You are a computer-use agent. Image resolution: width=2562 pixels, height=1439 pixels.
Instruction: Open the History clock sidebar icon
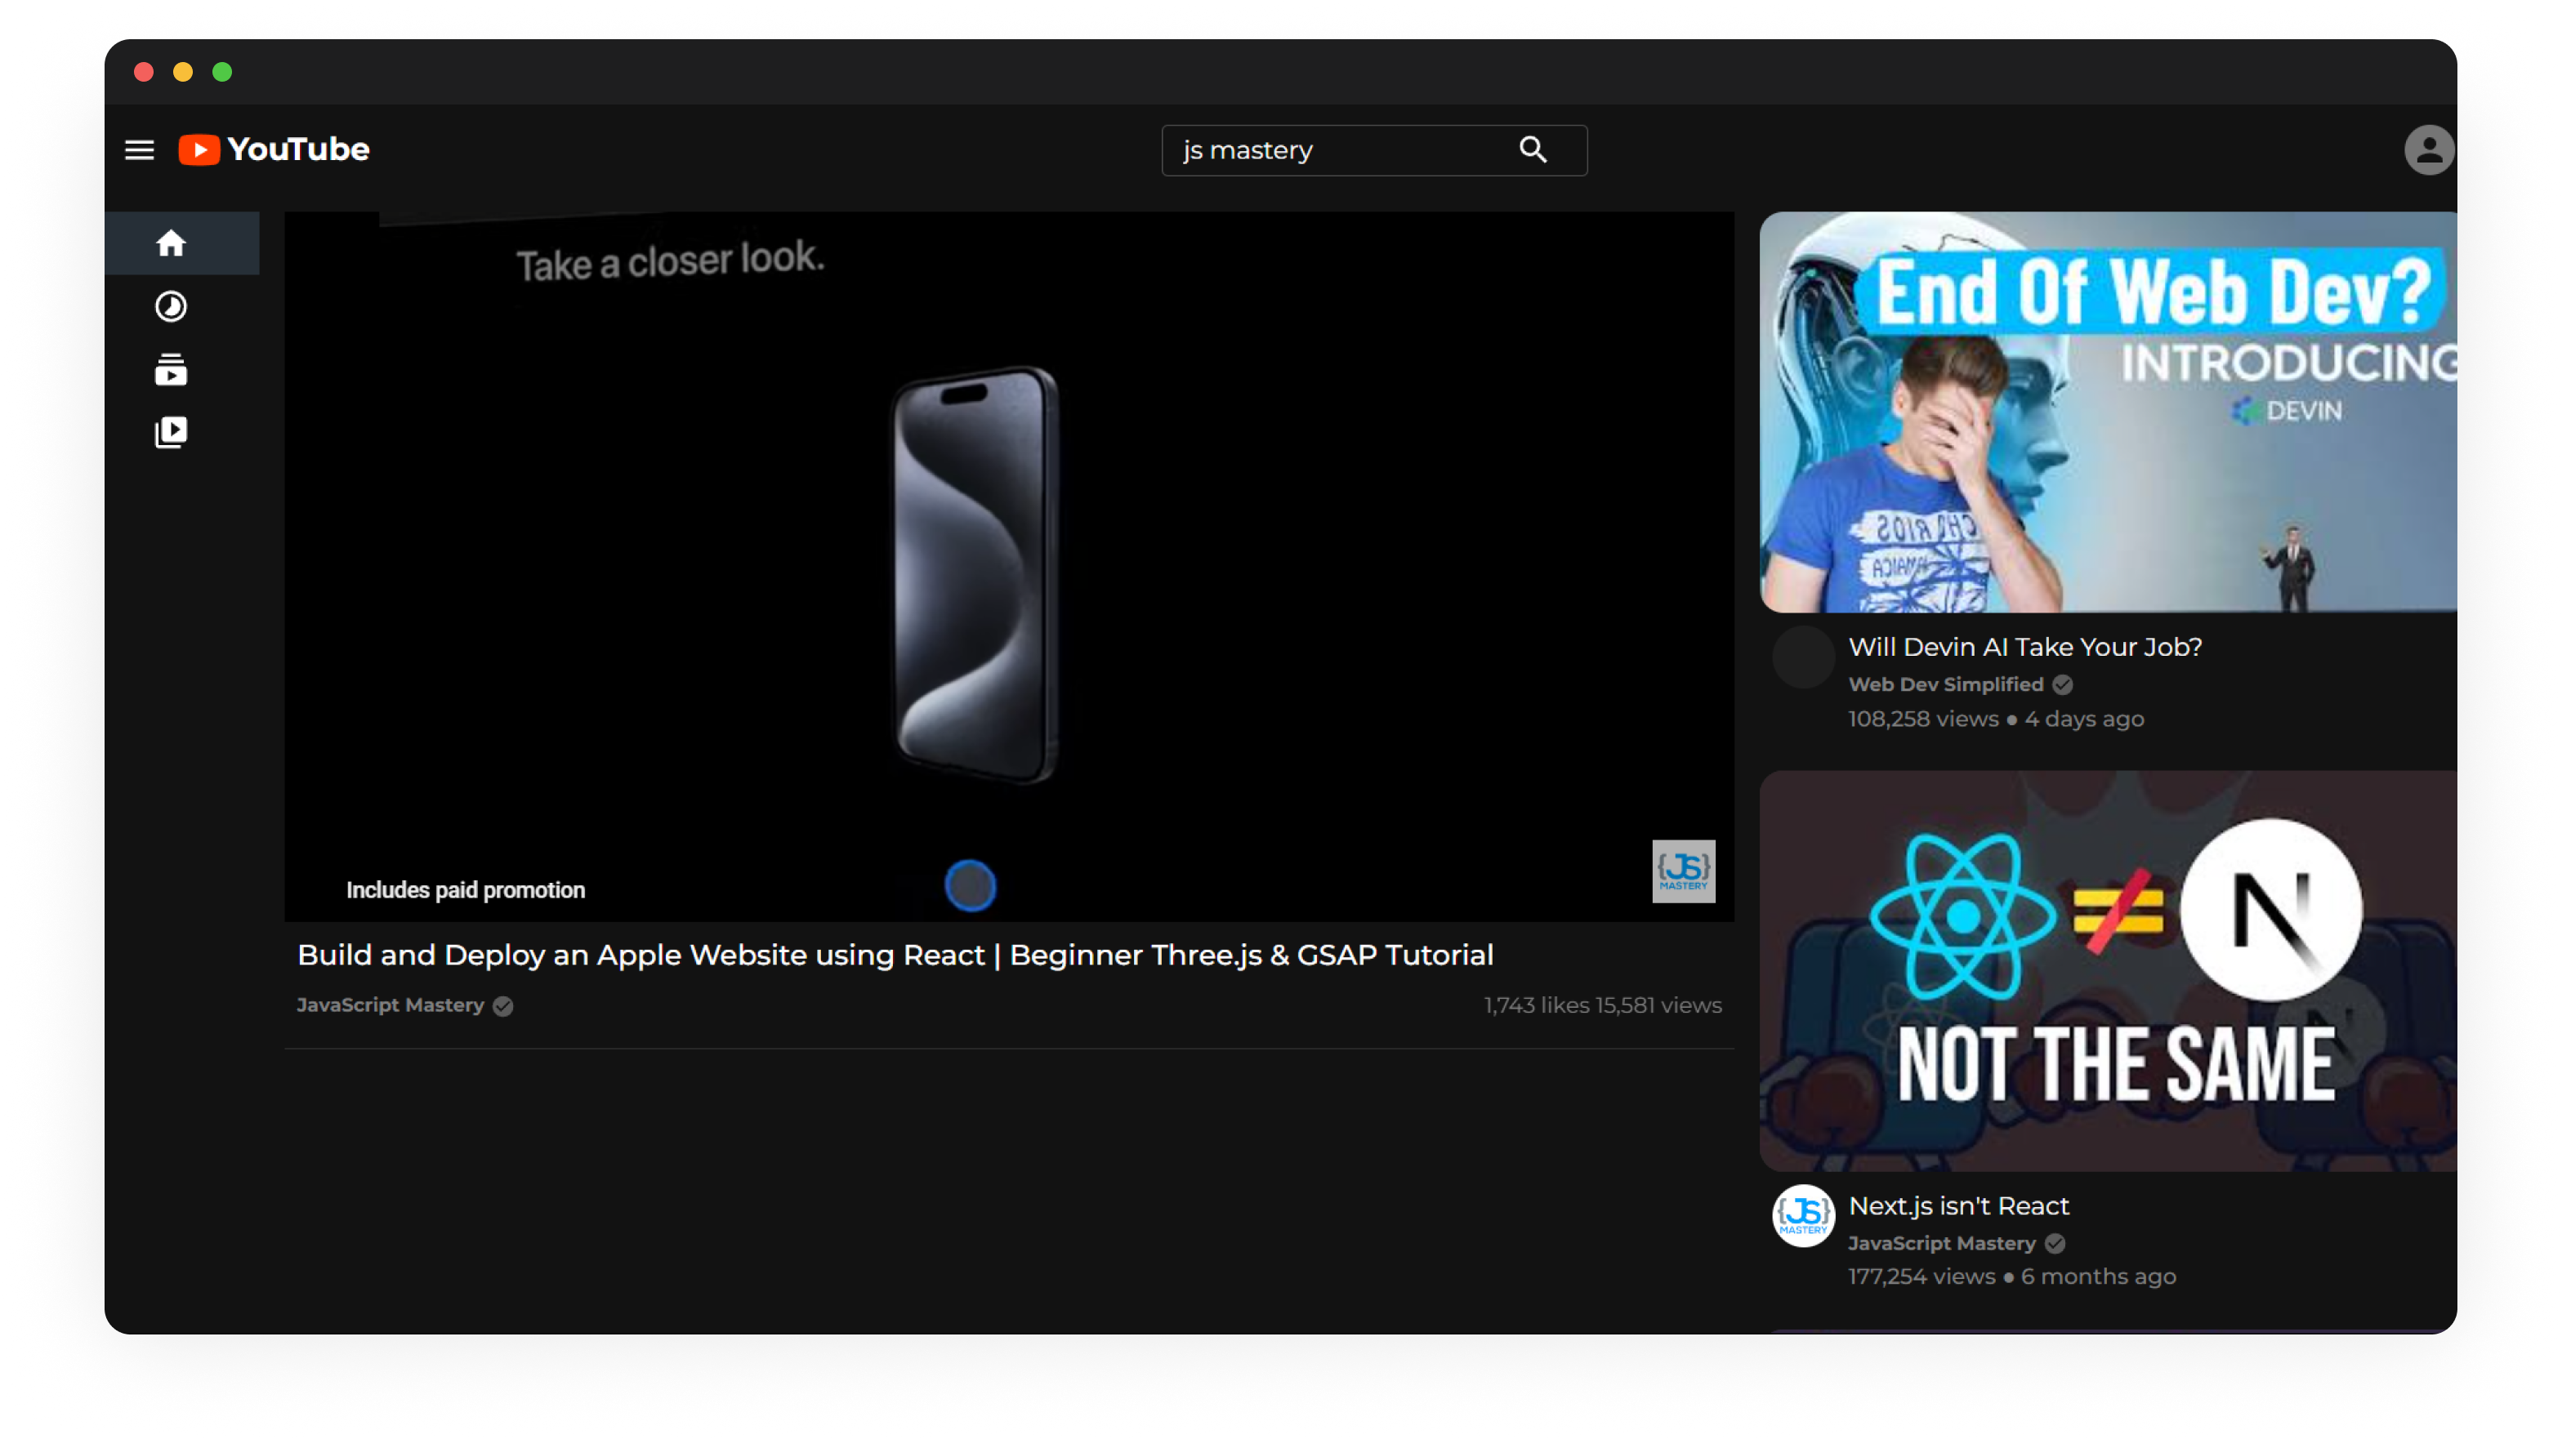tap(171, 306)
